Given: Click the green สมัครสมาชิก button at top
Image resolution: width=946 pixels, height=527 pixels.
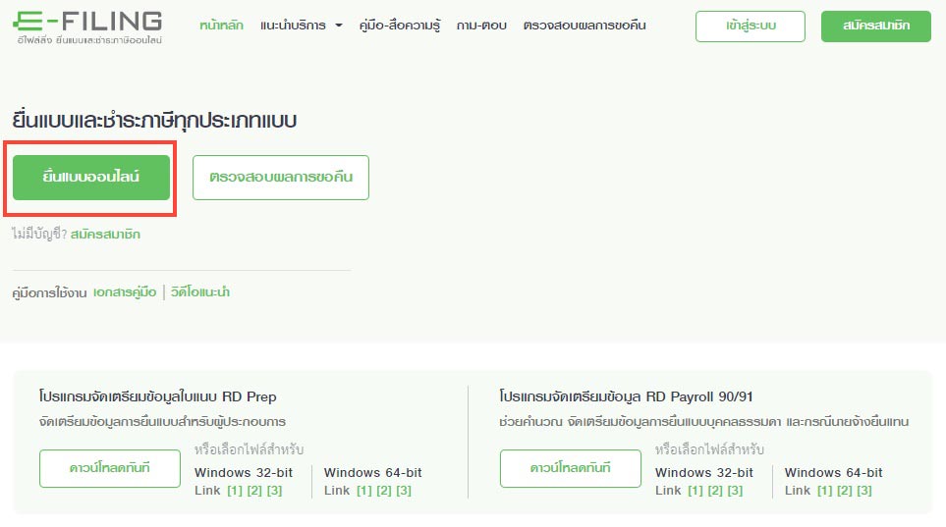Looking at the screenshot, I should pyautogui.click(x=875, y=26).
